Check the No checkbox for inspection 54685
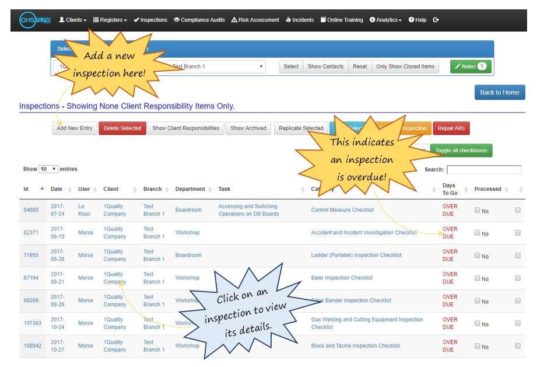 tap(476, 209)
